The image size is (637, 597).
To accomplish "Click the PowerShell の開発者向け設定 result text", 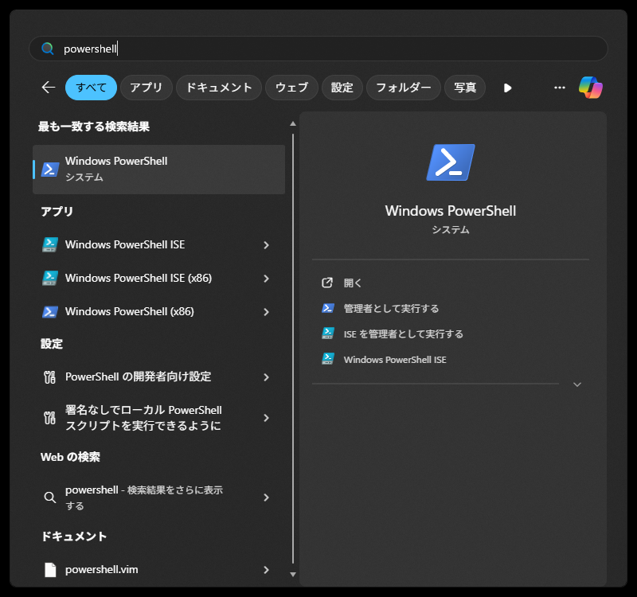I will click(x=138, y=377).
